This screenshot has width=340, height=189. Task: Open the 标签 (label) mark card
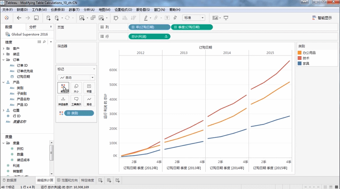pyautogui.click(x=89, y=88)
